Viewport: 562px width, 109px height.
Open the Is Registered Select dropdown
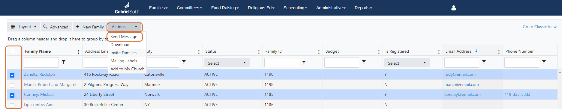[x=407, y=63]
